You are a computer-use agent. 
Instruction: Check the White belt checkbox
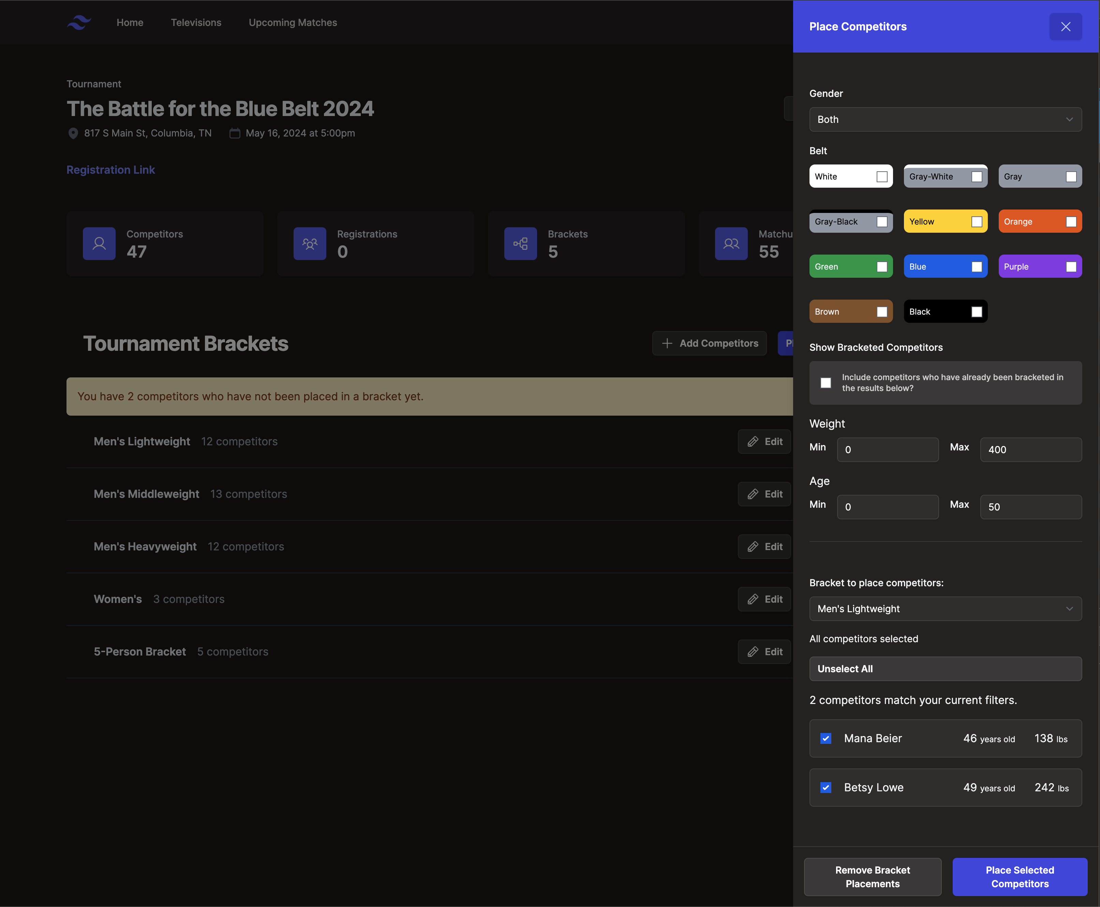click(882, 177)
